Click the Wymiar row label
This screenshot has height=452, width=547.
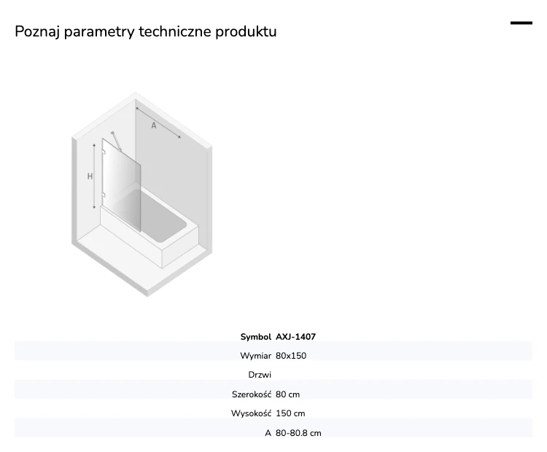[x=256, y=356]
